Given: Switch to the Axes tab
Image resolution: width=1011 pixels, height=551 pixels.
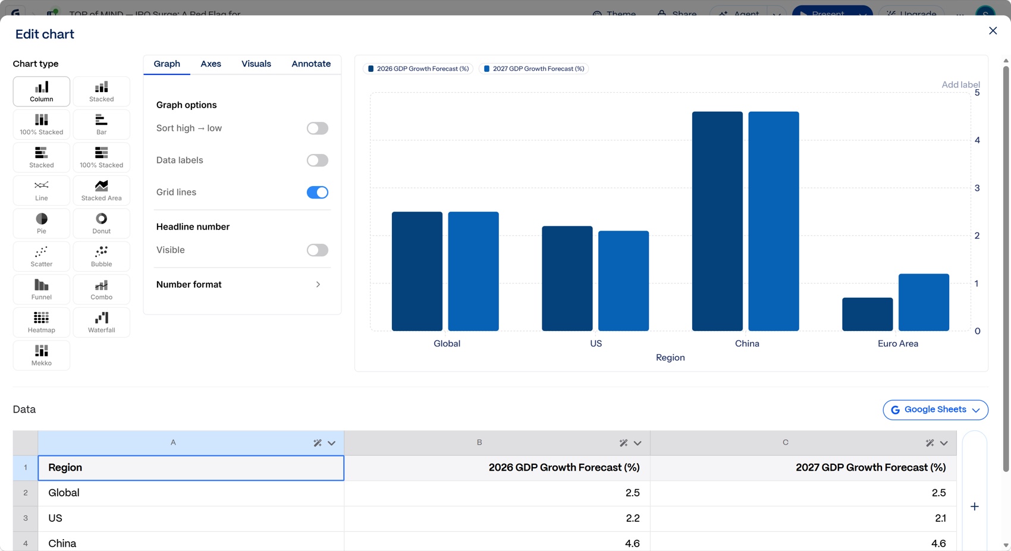Looking at the screenshot, I should tap(211, 64).
